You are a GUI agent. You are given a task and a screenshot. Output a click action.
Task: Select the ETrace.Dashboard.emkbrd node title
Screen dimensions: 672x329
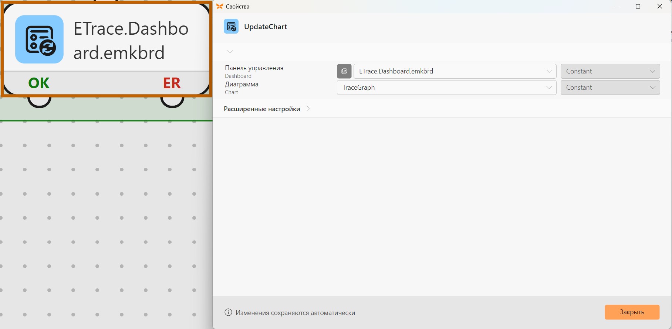tap(131, 41)
